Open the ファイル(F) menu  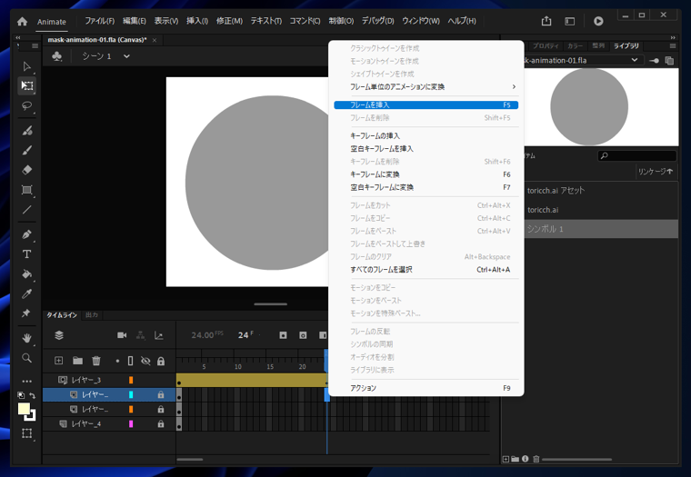[99, 21]
